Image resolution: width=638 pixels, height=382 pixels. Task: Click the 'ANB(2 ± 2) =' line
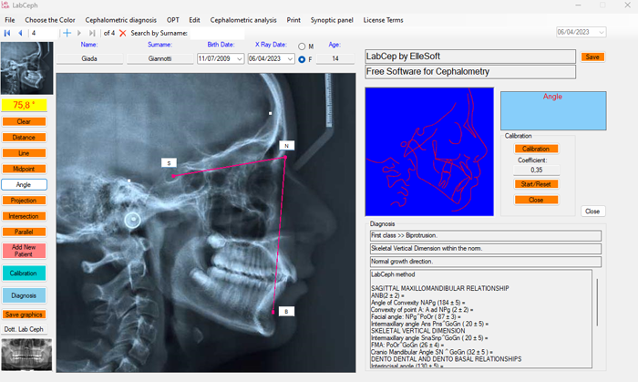[x=387, y=295]
